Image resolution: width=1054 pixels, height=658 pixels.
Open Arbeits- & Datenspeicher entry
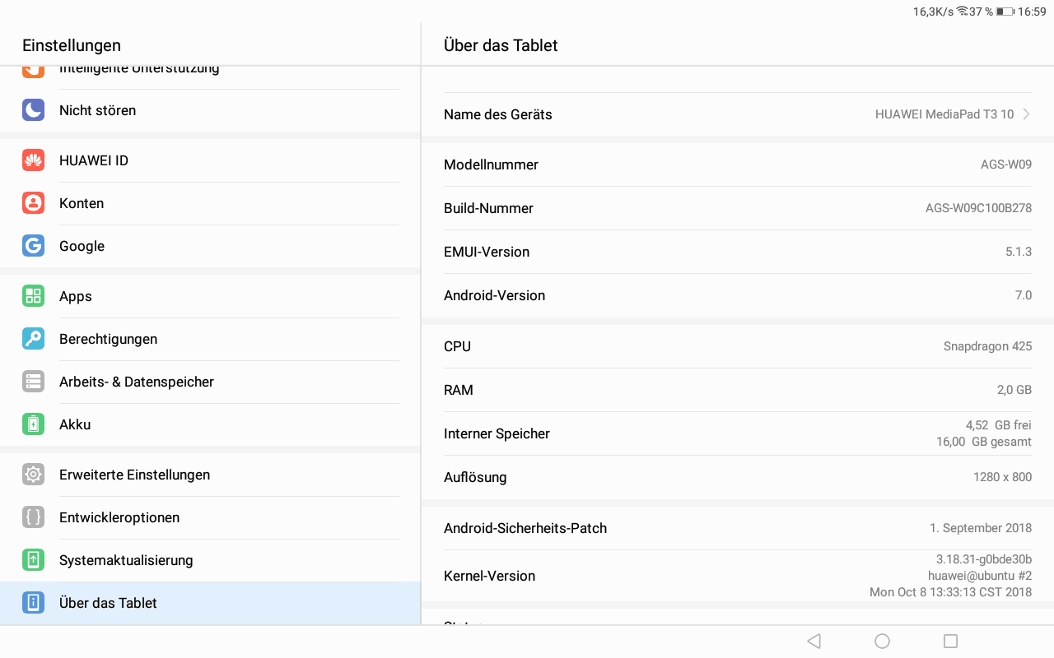point(210,382)
